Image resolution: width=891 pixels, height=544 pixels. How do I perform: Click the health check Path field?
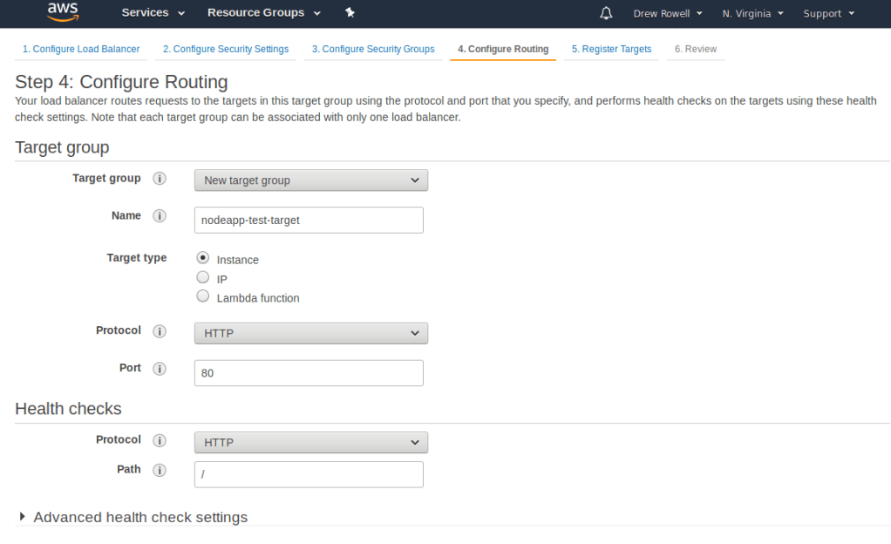click(309, 474)
